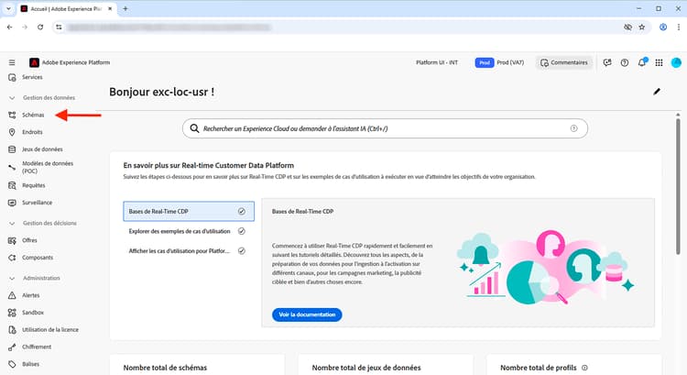Bookmark page with the browser star icon
Image resolution: width=687 pixels, height=375 pixels.
(x=642, y=28)
